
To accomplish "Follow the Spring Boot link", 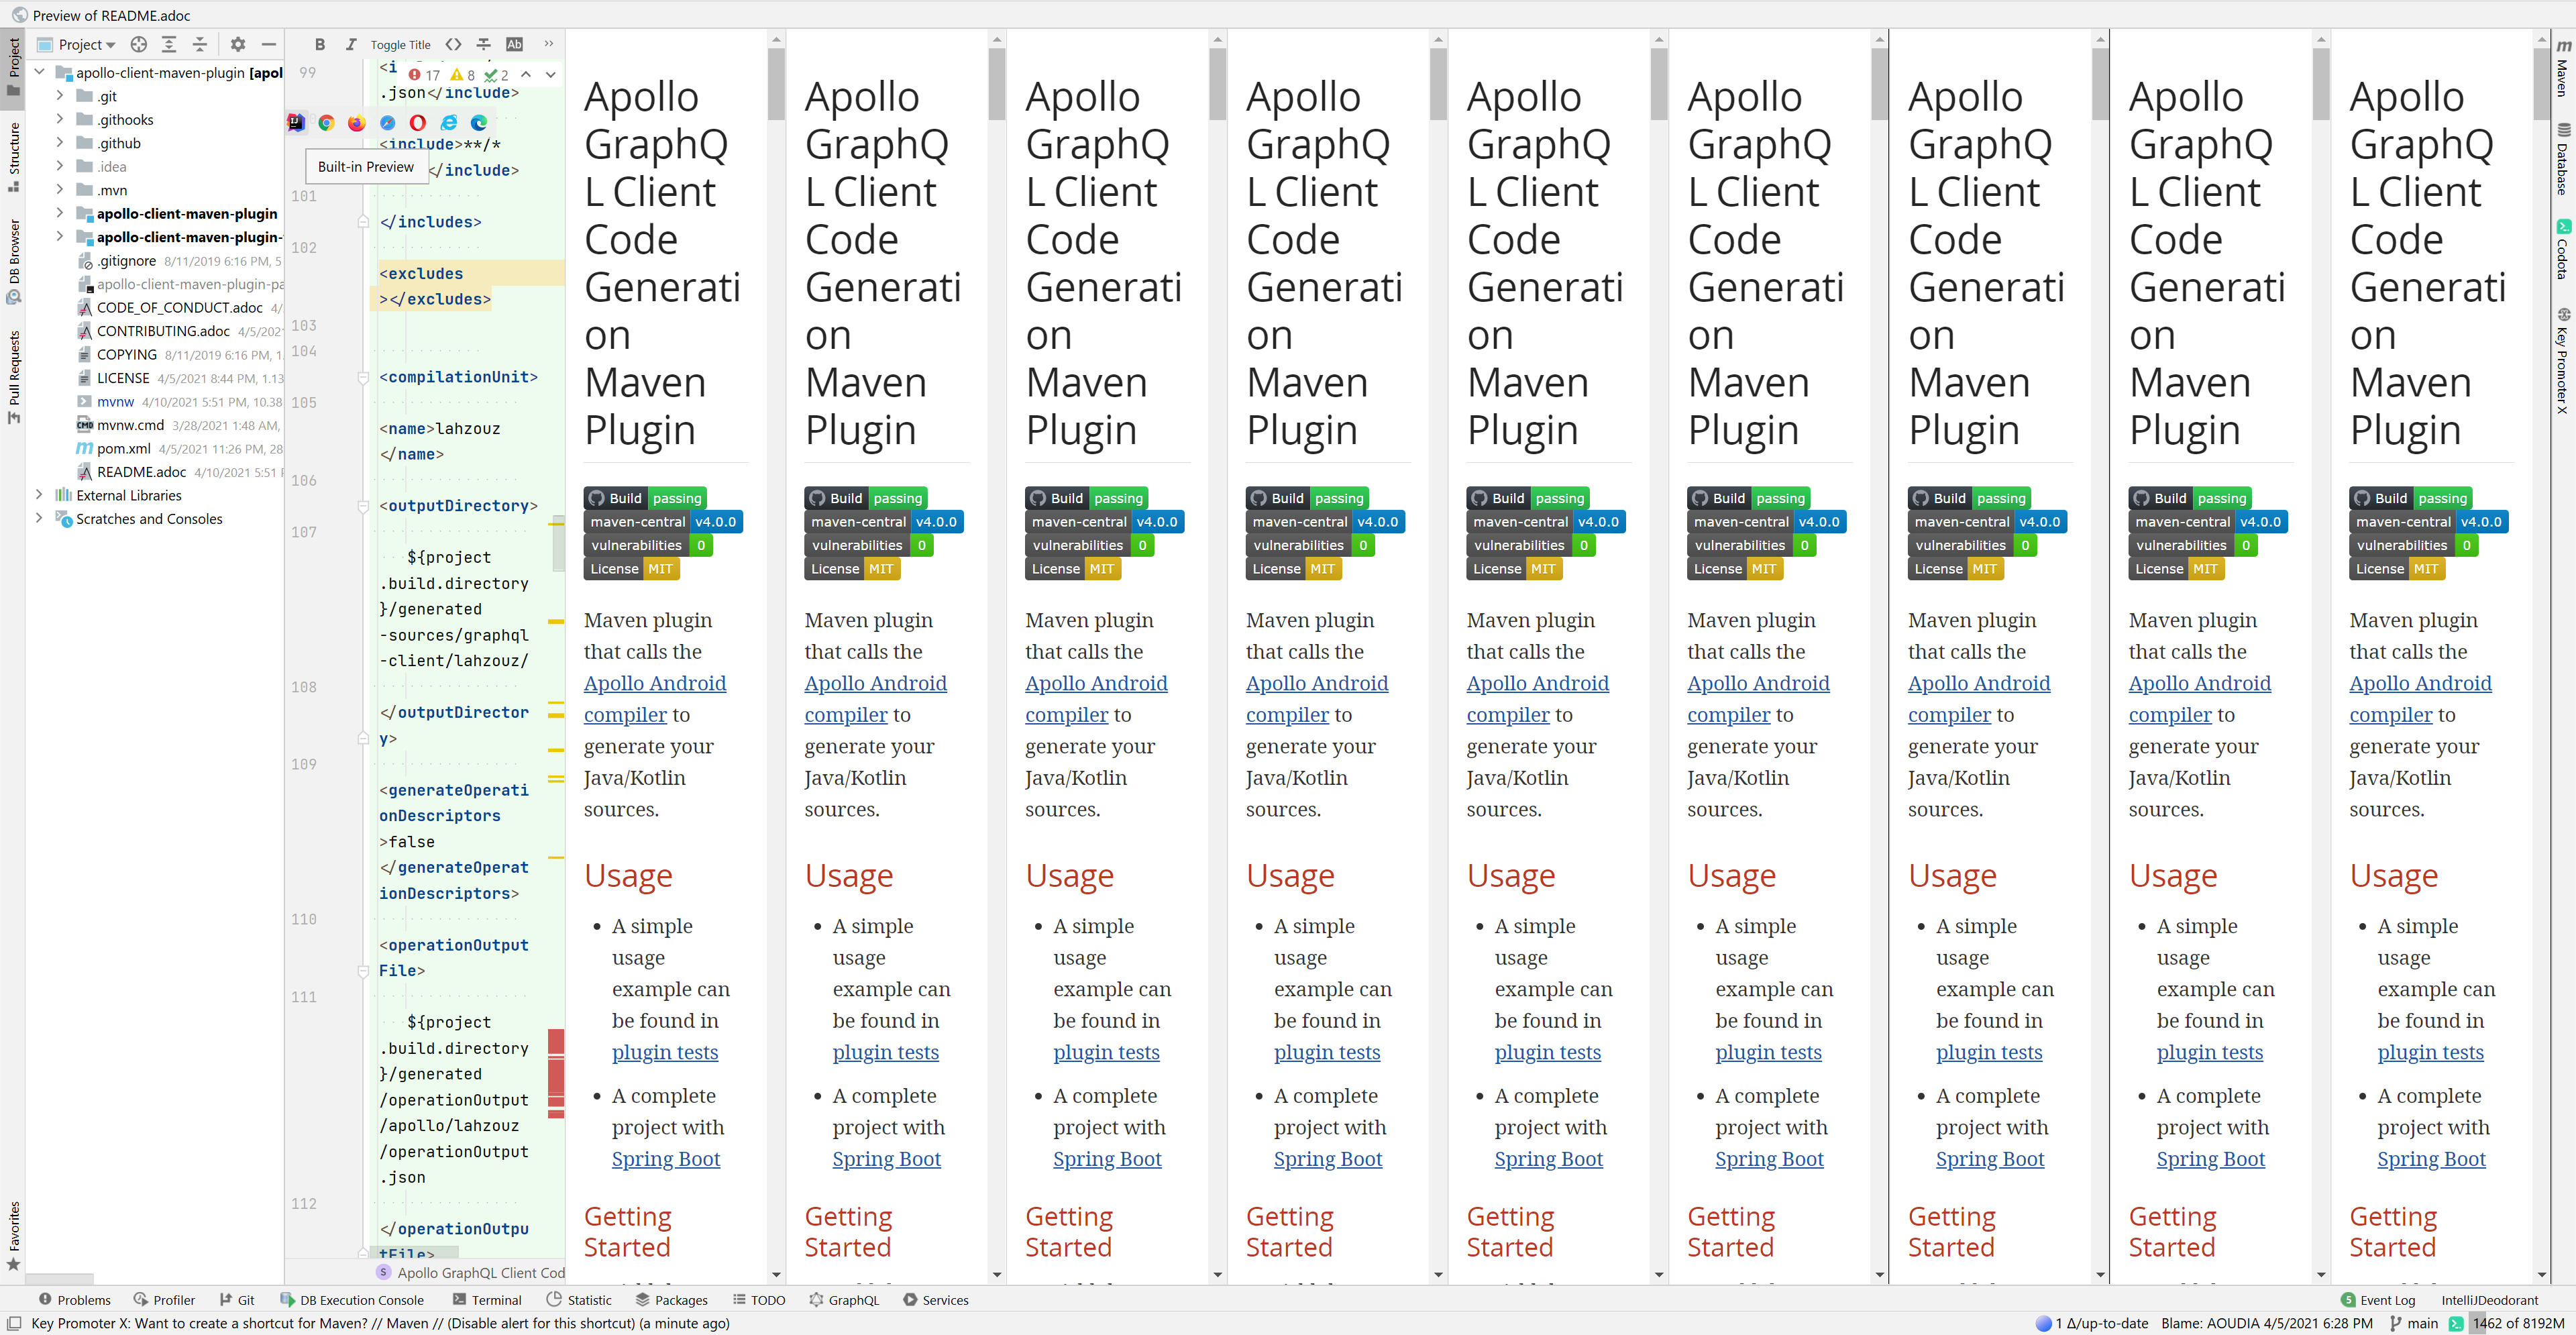I will pyautogui.click(x=666, y=1158).
